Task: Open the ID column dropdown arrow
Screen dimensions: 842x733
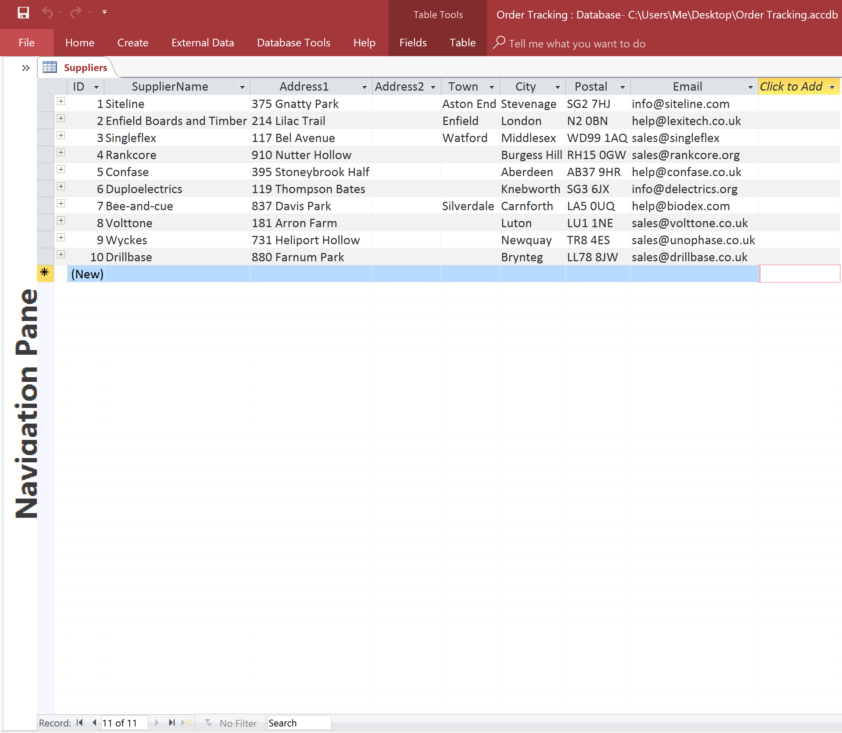Action: coord(96,87)
